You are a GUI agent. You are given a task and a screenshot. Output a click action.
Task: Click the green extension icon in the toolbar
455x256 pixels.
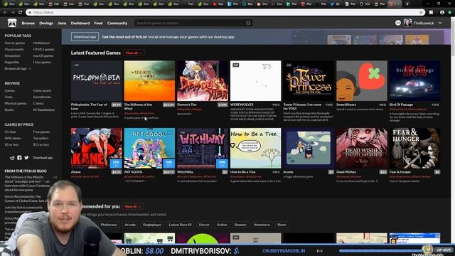[x=450, y=13]
